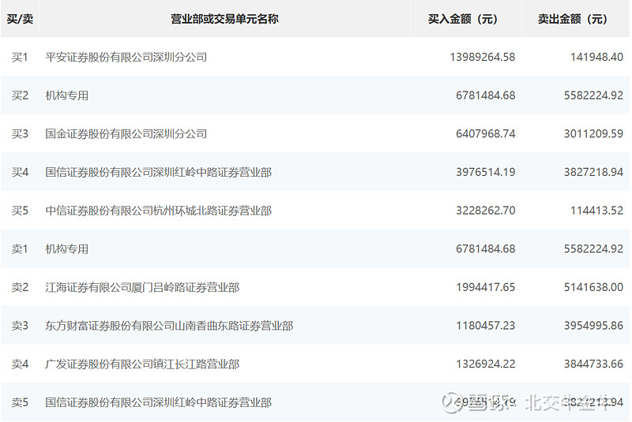Select buy amount 3228262.70
Viewport: 632px width, 422px height.
pyautogui.click(x=486, y=211)
